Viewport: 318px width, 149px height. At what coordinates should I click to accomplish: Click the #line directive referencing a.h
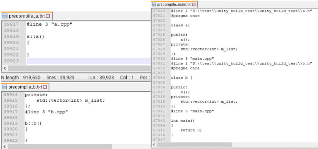[x=241, y=11]
